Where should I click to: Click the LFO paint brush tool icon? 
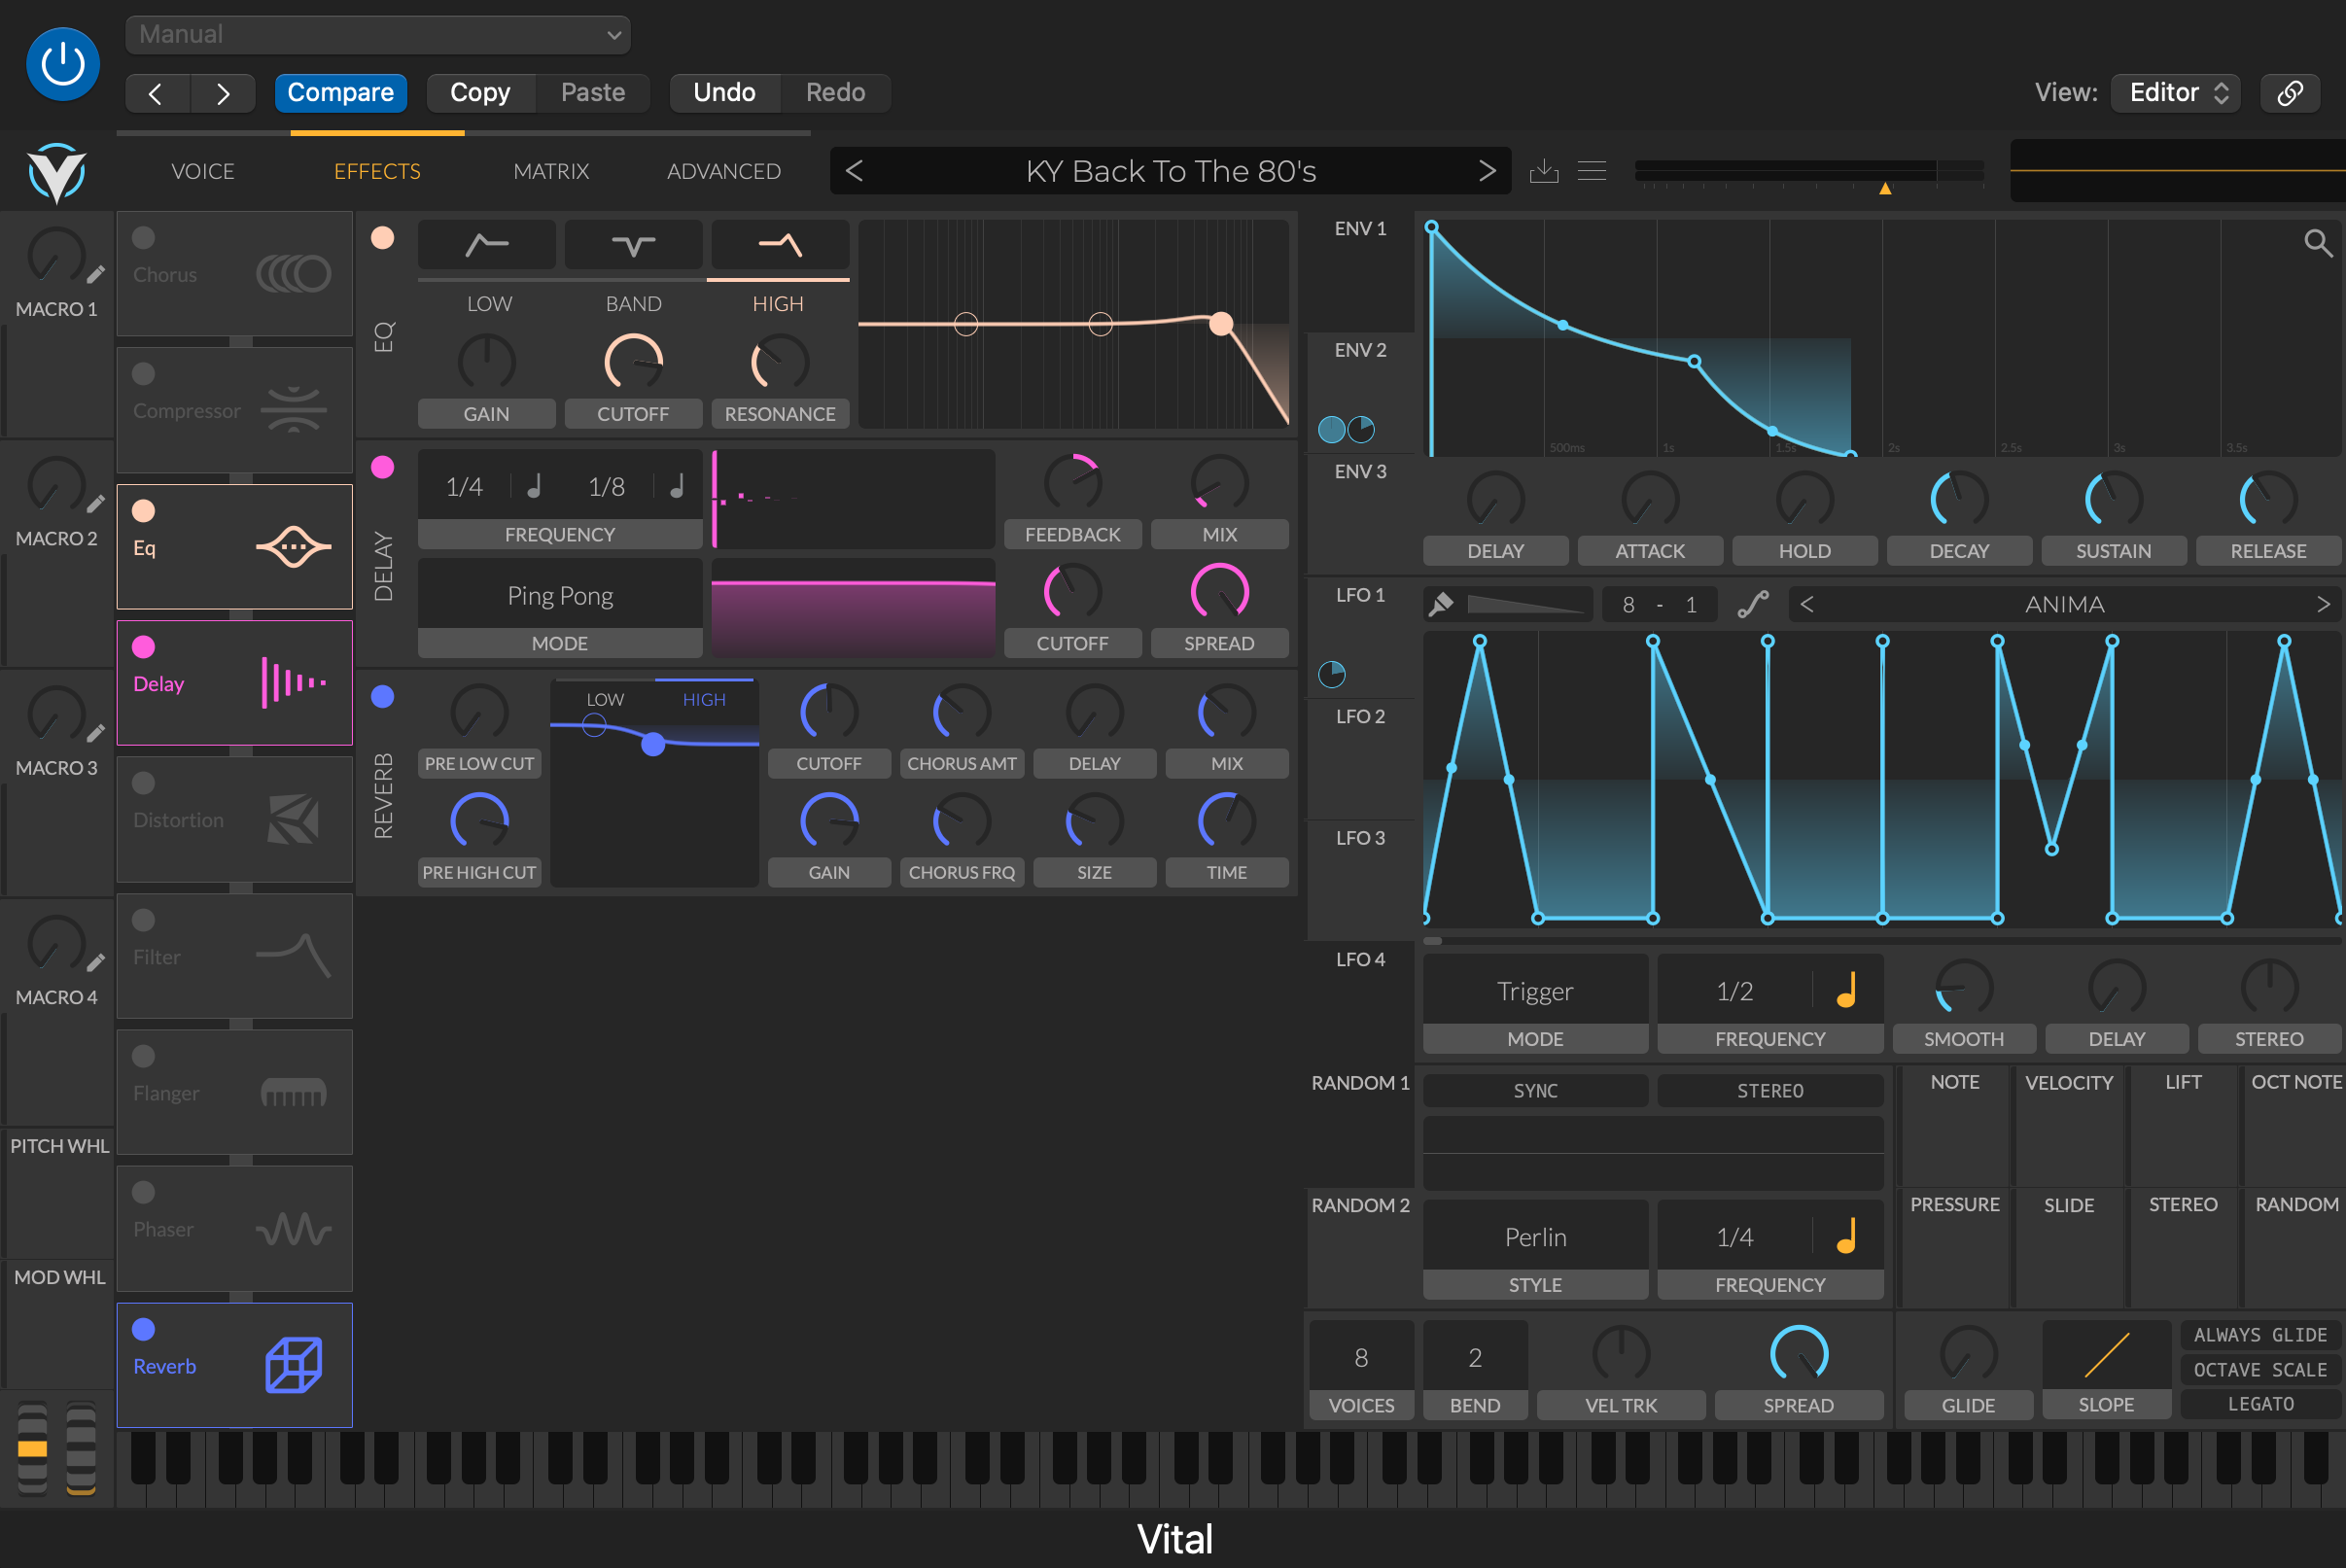[1441, 604]
